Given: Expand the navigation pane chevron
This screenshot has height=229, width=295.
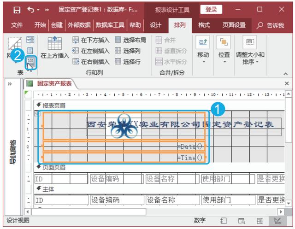Looking at the screenshot, I should [10, 84].
